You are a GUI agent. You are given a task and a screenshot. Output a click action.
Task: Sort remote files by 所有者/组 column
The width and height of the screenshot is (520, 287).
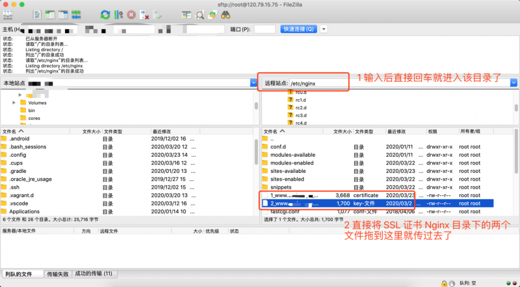tap(476, 131)
